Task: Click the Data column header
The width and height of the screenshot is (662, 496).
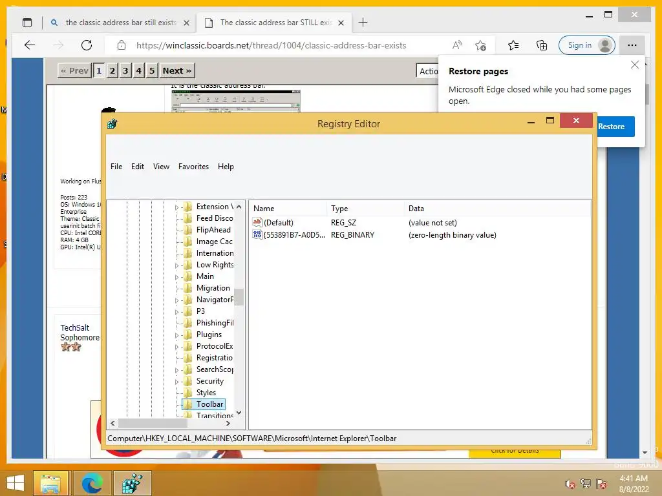Action: tap(498, 209)
